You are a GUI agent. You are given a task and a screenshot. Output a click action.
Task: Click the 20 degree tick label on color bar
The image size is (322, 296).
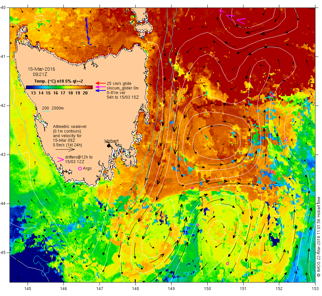85,93
